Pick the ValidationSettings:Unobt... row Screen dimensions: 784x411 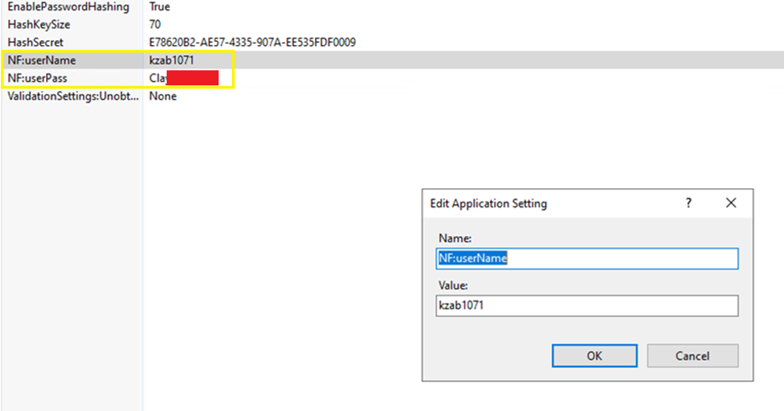69,96
